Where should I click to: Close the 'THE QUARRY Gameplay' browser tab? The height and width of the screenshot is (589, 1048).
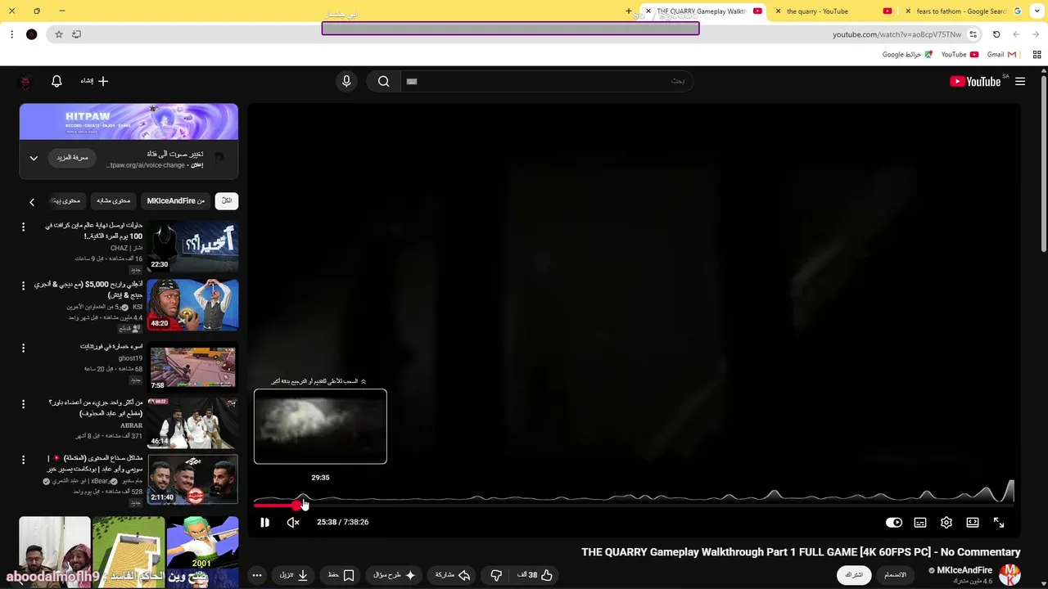pyautogui.click(x=648, y=11)
